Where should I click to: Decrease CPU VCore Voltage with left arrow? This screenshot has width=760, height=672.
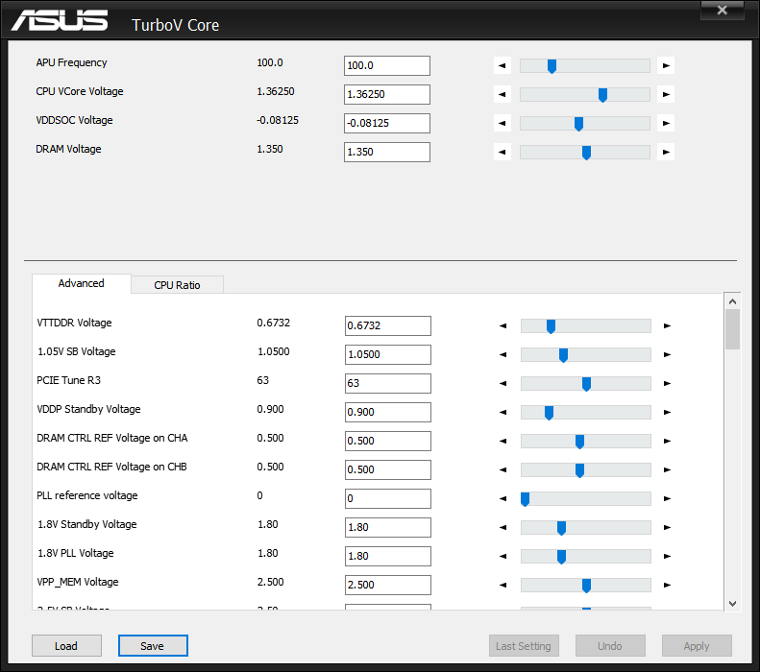point(503,94)
